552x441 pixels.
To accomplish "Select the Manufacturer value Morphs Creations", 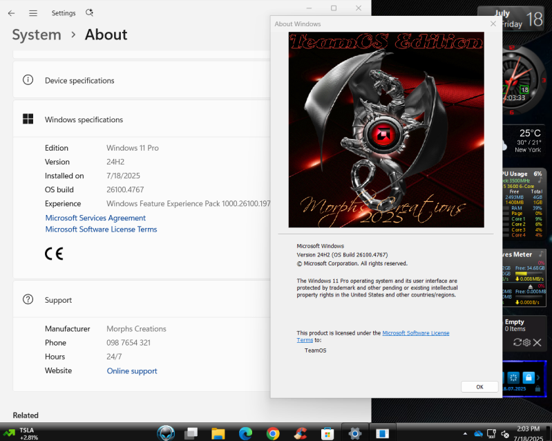I will click(136, 328).
